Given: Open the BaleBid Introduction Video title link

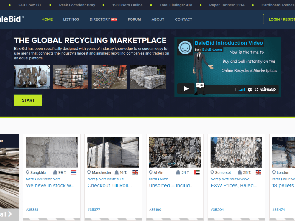Looking at the screenshot, I should point(229,43).
